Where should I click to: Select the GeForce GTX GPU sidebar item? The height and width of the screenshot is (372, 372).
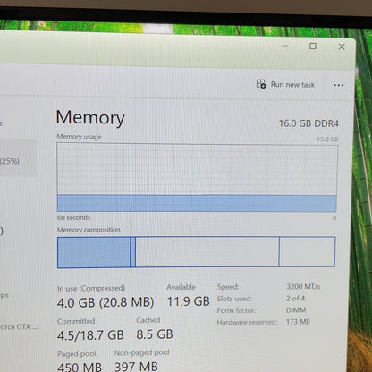pyautogui.click(x=19, y=326)
